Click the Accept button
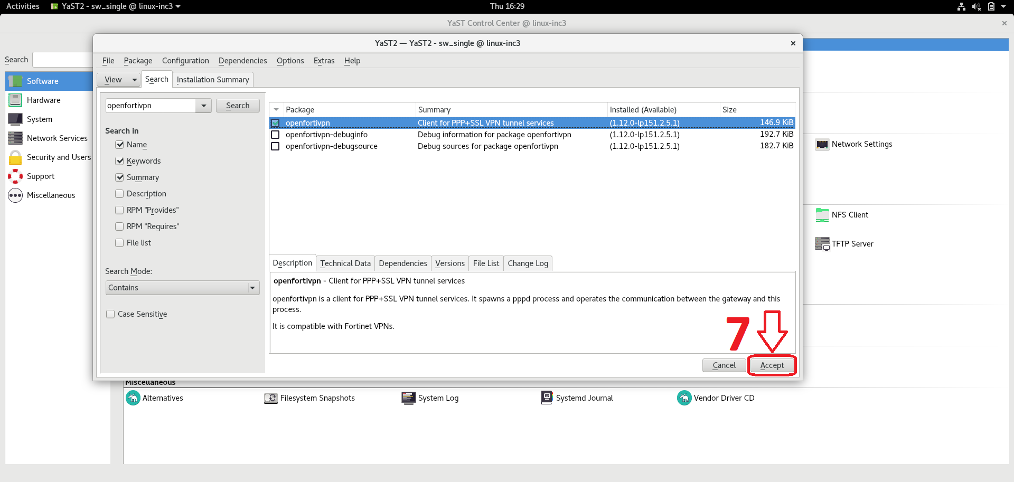1014x482 pixels. click(x=772, y=365)
